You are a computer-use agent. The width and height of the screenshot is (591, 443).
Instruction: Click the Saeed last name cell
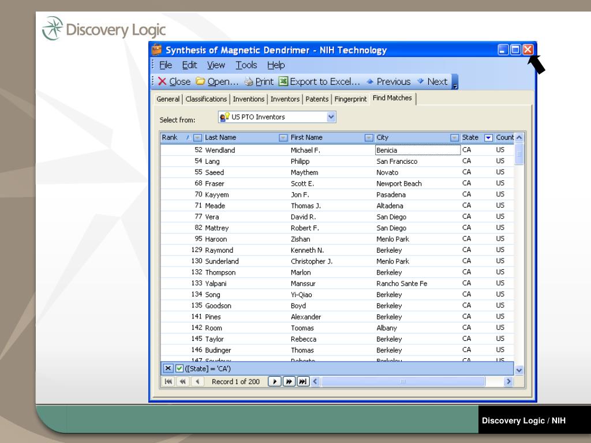pos(246,172)
